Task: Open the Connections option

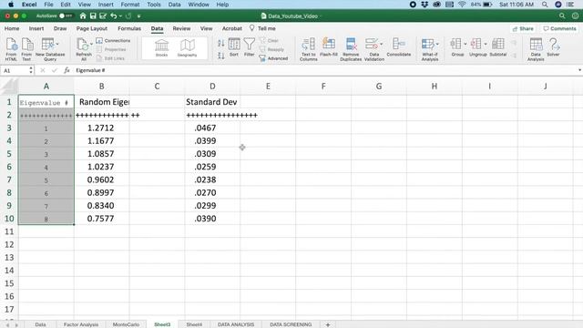Action: tap(113, 40)
